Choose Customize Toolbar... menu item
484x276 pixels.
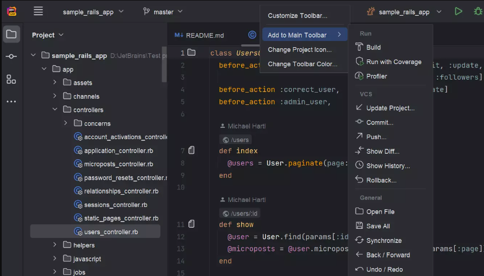pos(297,16)
